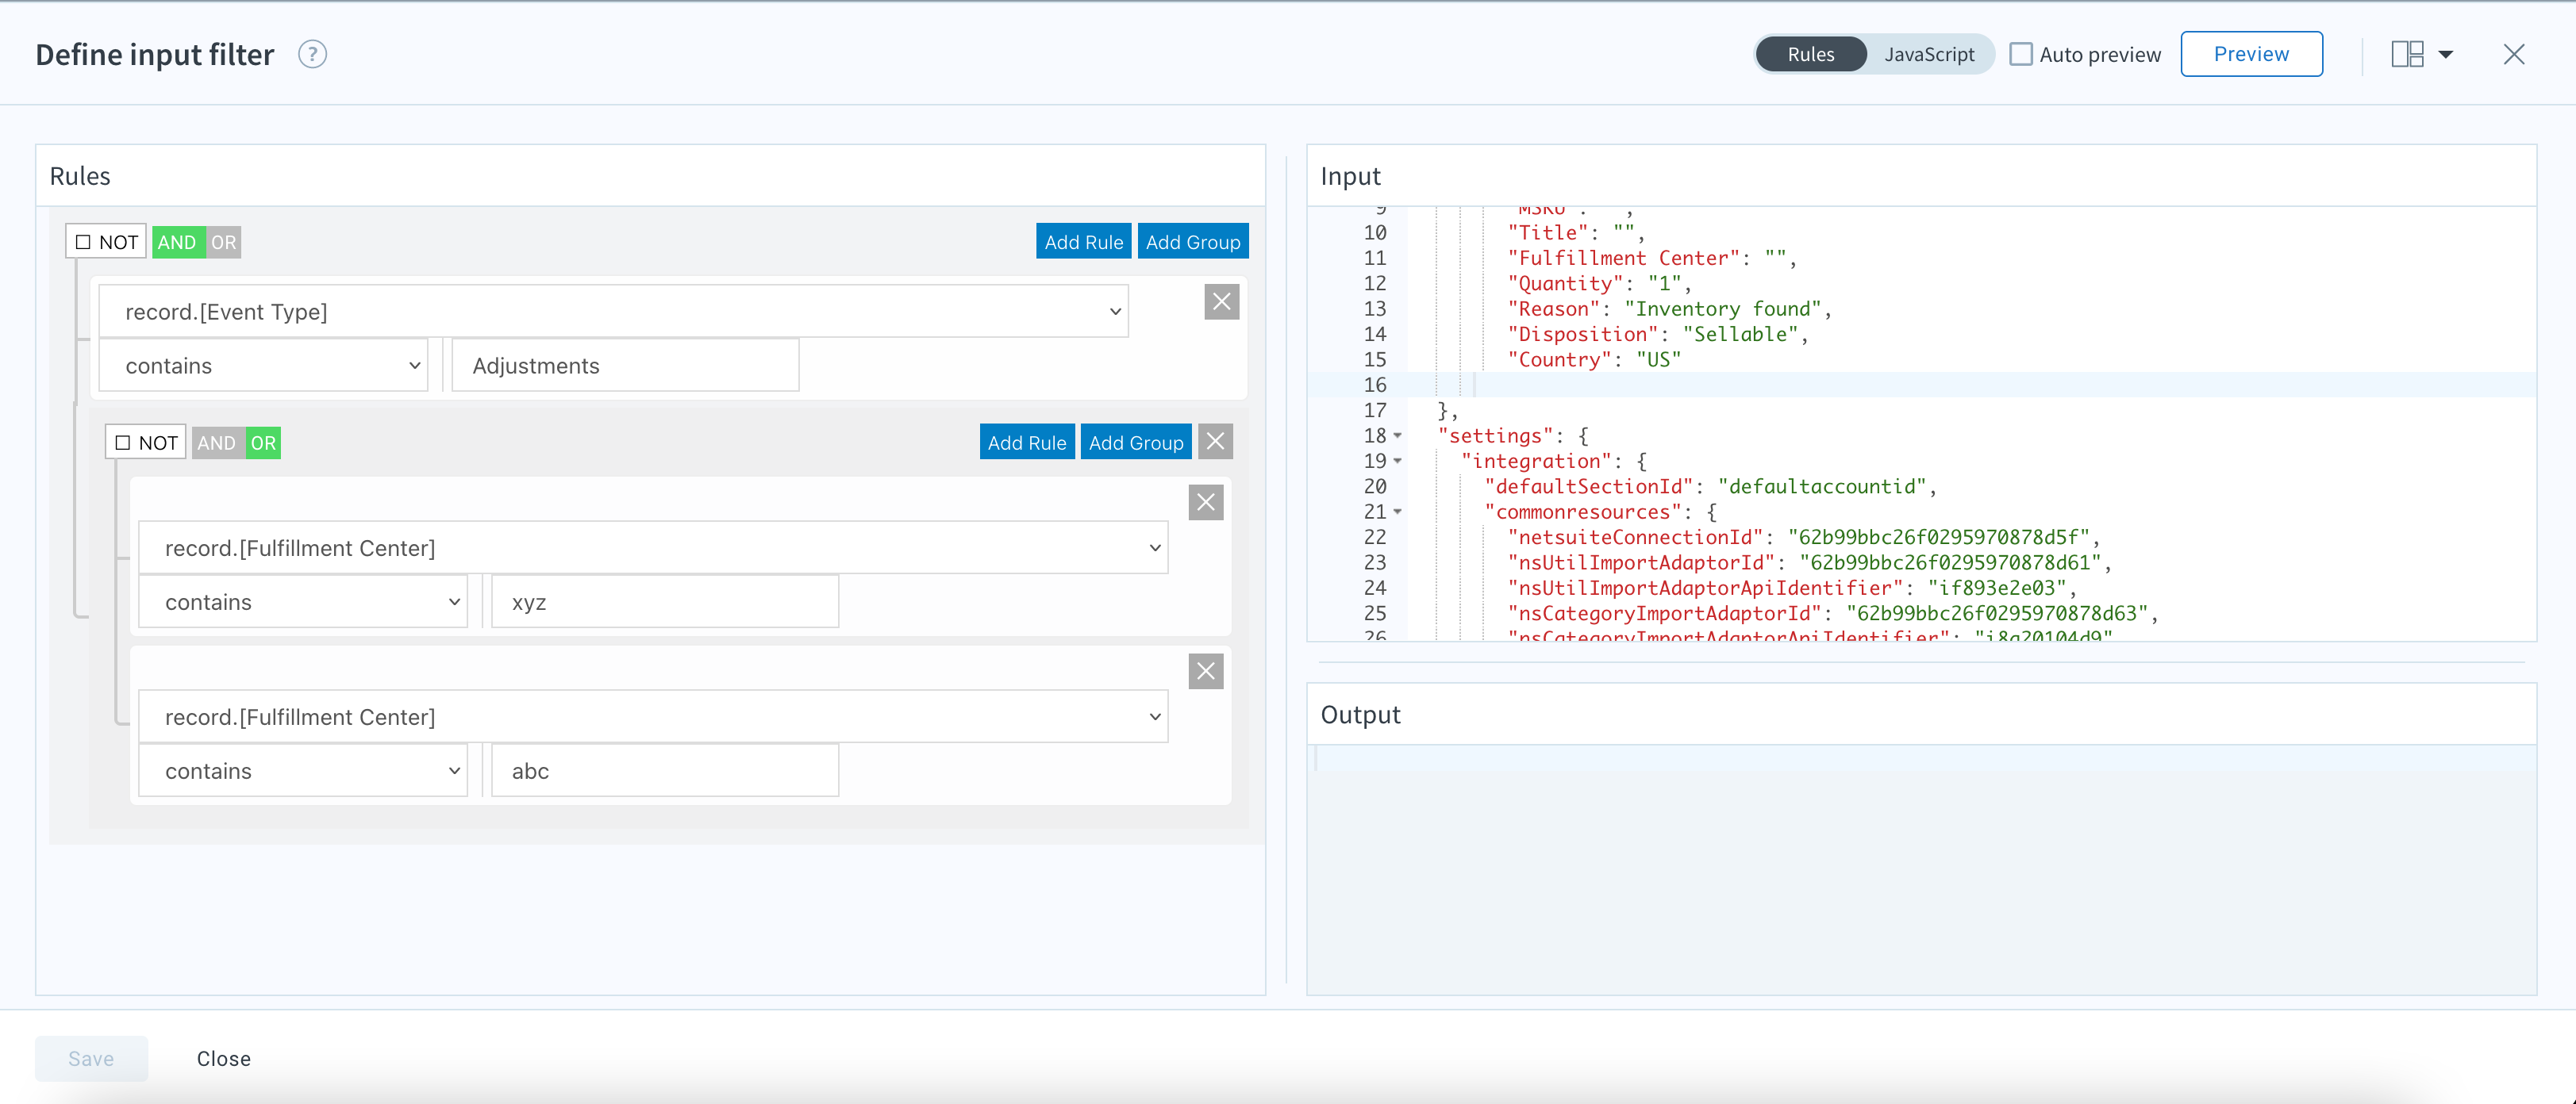
Task: Click the "Disposition": "Sellable" line
Action: 1657,335
